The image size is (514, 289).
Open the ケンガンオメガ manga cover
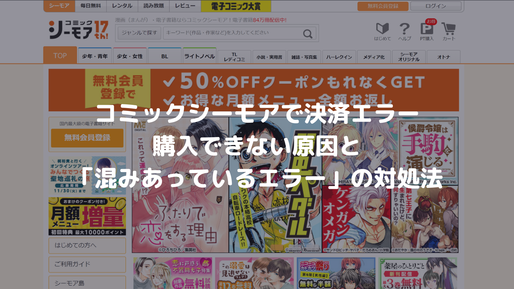tap(356, 219)
